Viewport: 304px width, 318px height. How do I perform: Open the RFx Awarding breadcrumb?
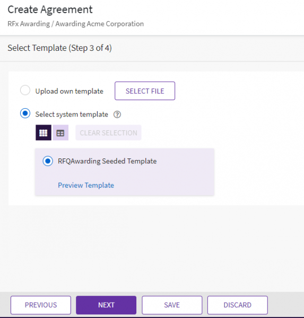(29, 24)
